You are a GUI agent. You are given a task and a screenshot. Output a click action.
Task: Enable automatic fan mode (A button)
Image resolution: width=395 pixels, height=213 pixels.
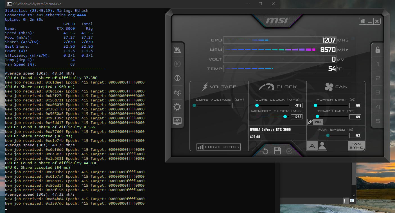(312, 146)
